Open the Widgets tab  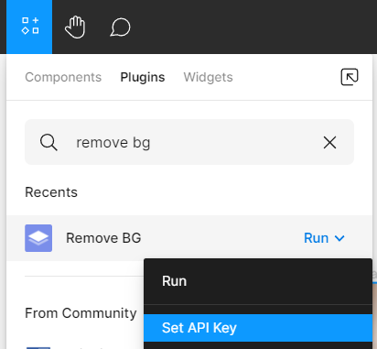tap(208, 77)
